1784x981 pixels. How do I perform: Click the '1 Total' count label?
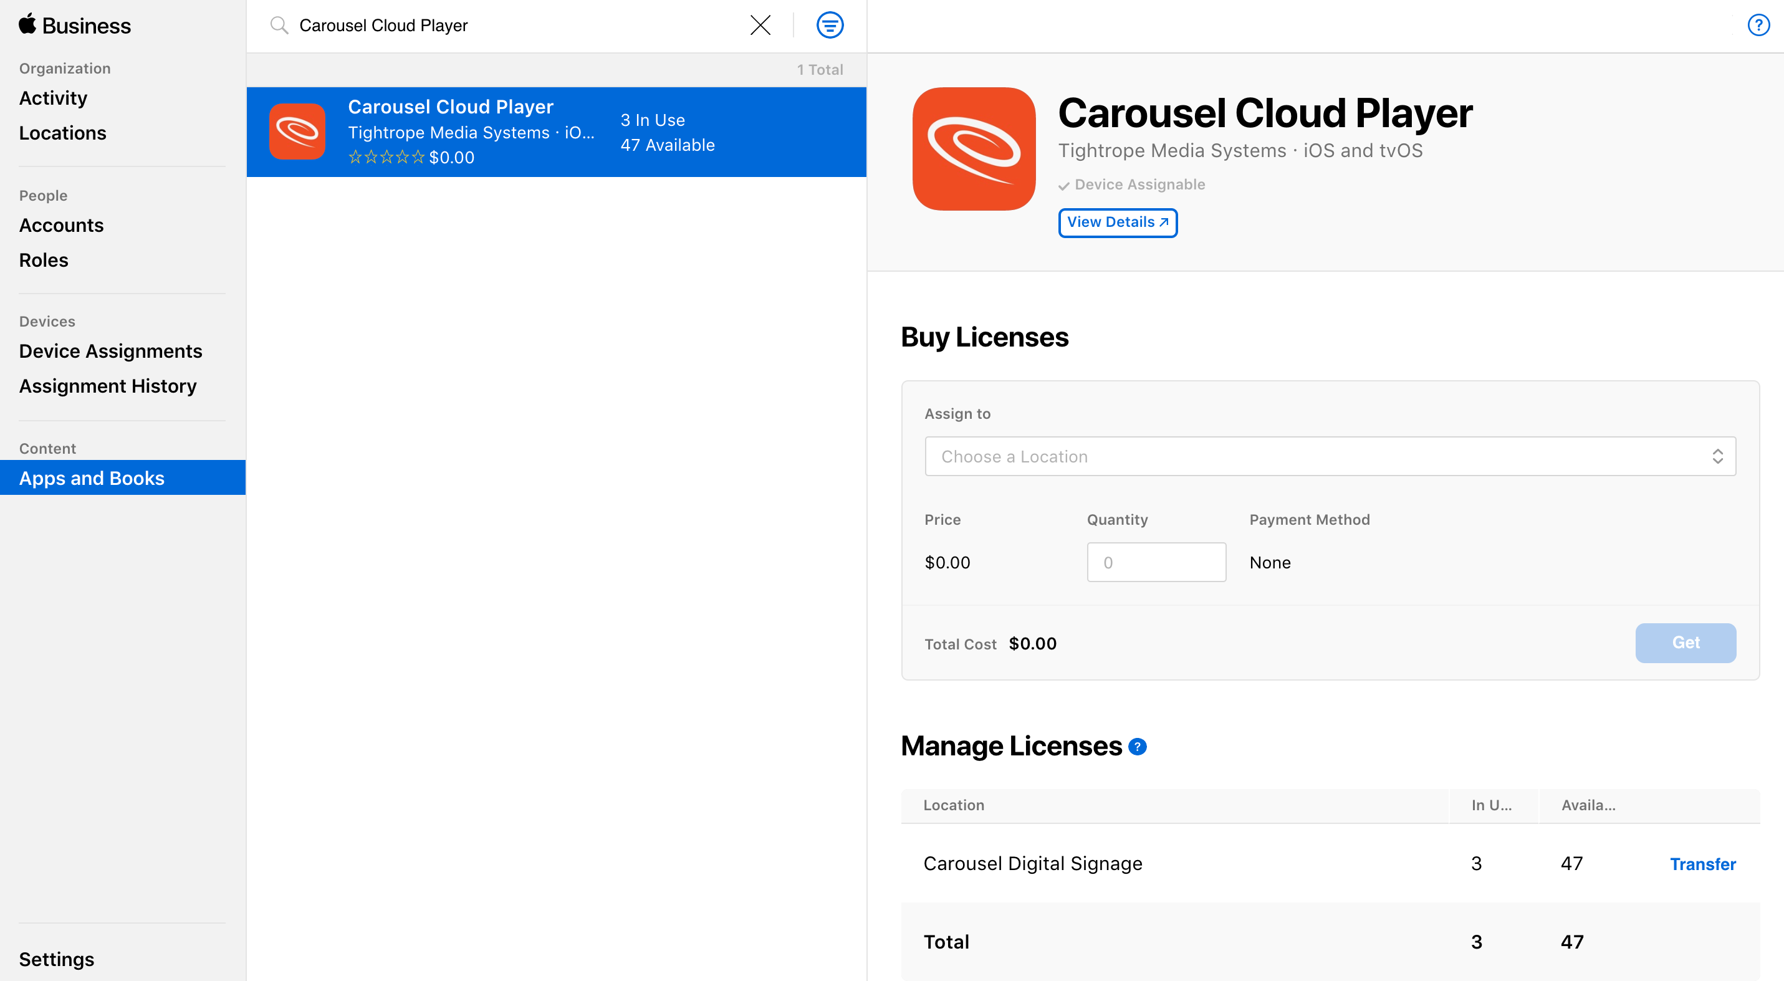[x=819, y=69]
